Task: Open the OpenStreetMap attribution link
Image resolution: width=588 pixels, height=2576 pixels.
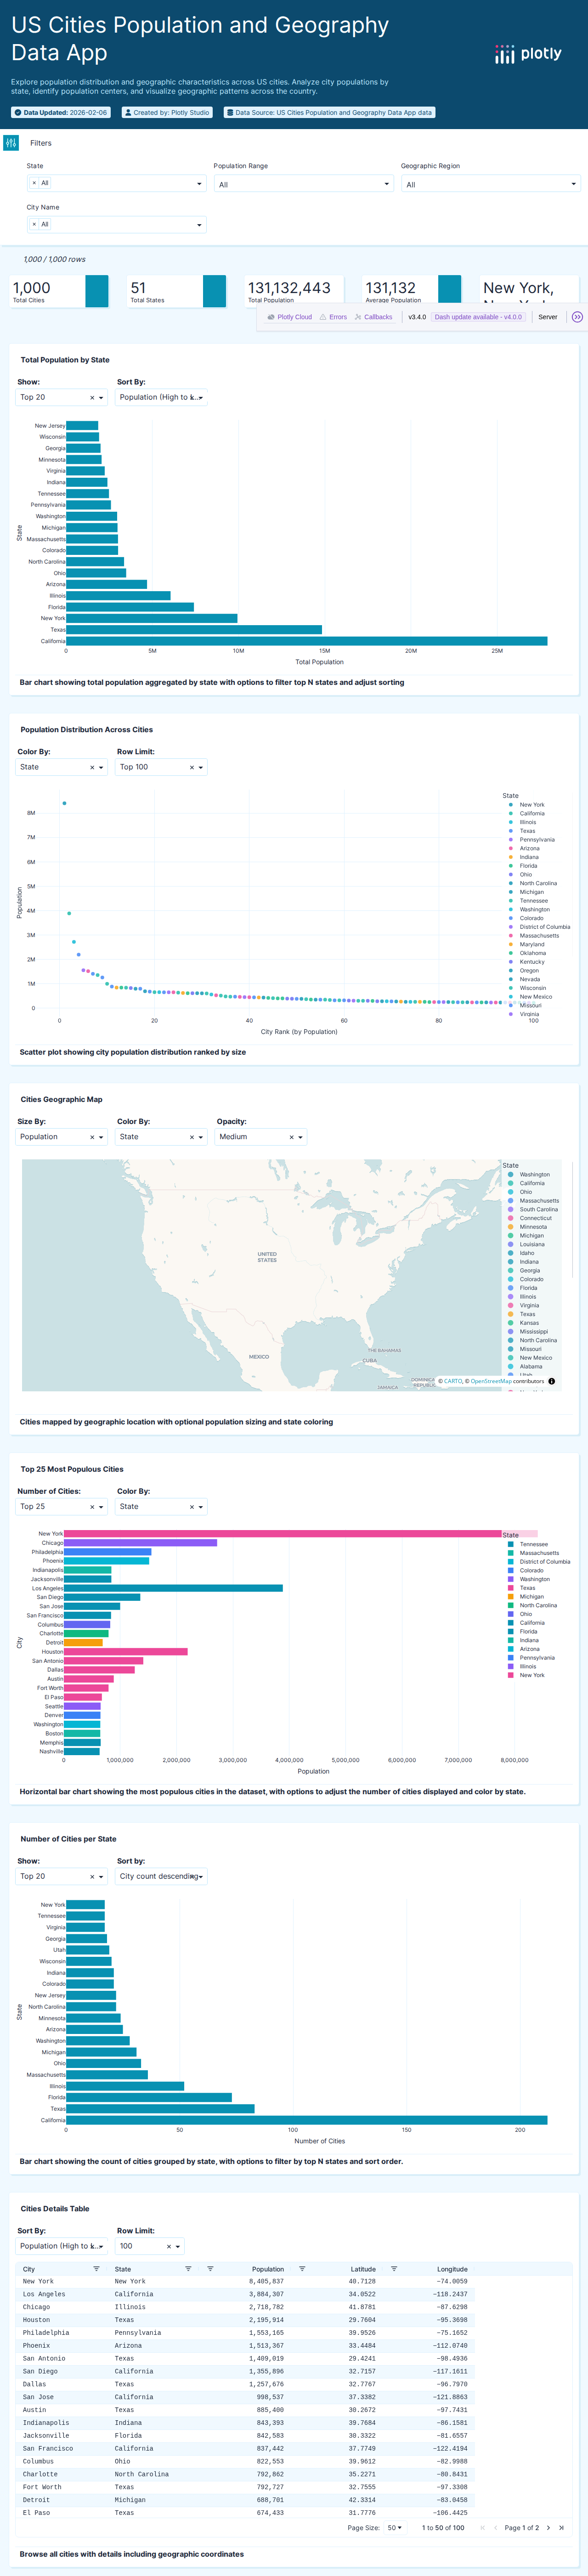Action: (490, 1381)
